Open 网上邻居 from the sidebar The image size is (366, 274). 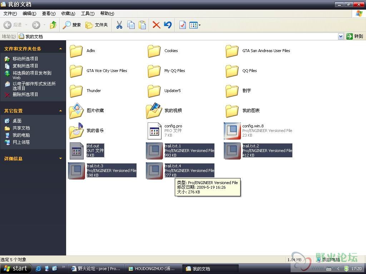point(21,142)
